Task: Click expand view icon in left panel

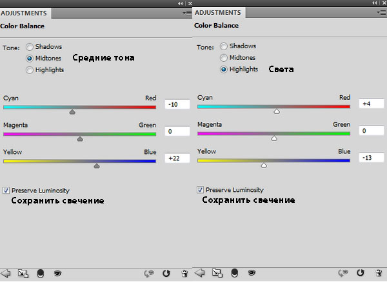Action: point(23,274)
